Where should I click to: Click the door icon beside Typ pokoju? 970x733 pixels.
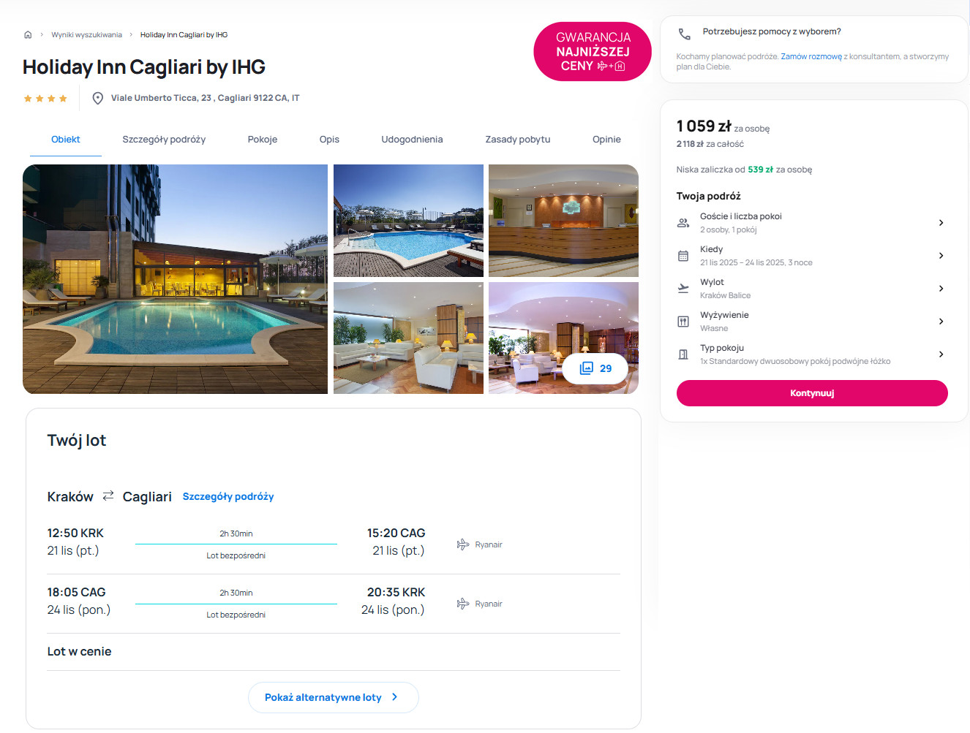click(683, 354)
